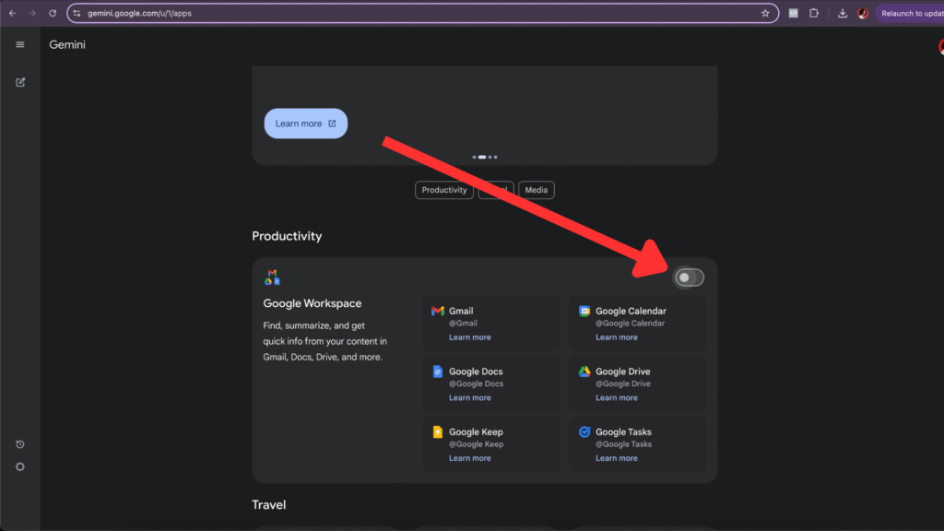Screen dimensions: 944x531
Task: Start a new chat with the compose icon
Action: (x=20, y=82)
